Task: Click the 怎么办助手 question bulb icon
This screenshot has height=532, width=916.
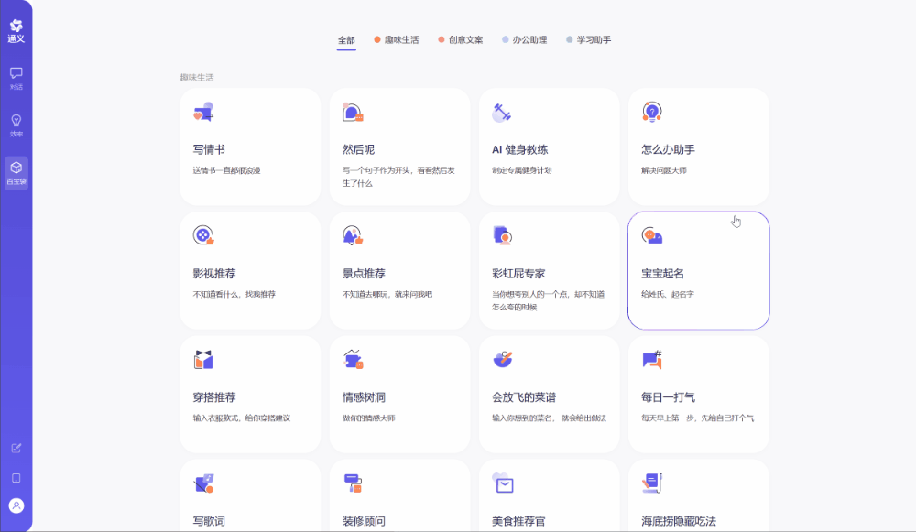Action: 651,112
